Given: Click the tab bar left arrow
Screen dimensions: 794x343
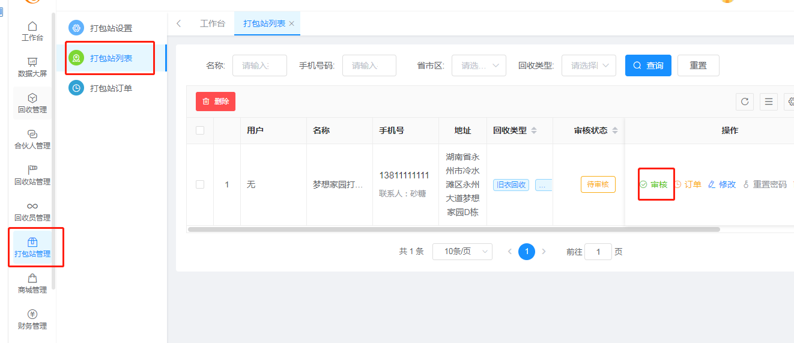Looking at the screenshot, I should 178,23.
